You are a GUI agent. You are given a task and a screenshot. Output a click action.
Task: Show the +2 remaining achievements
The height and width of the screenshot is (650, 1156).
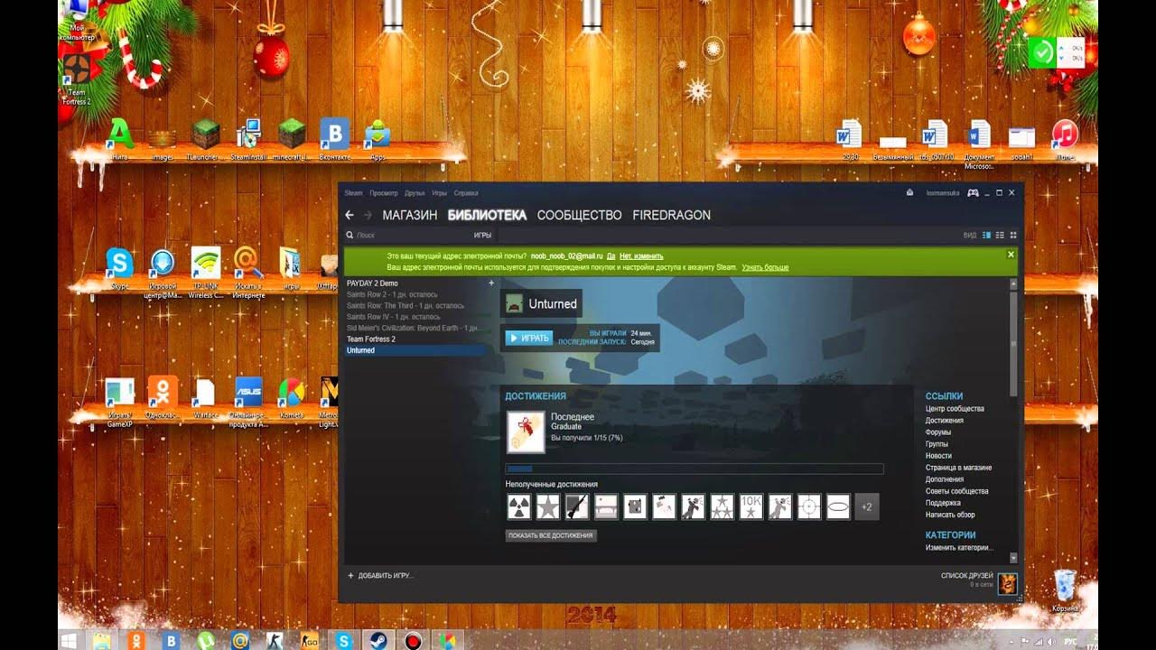tap(866, 506)
